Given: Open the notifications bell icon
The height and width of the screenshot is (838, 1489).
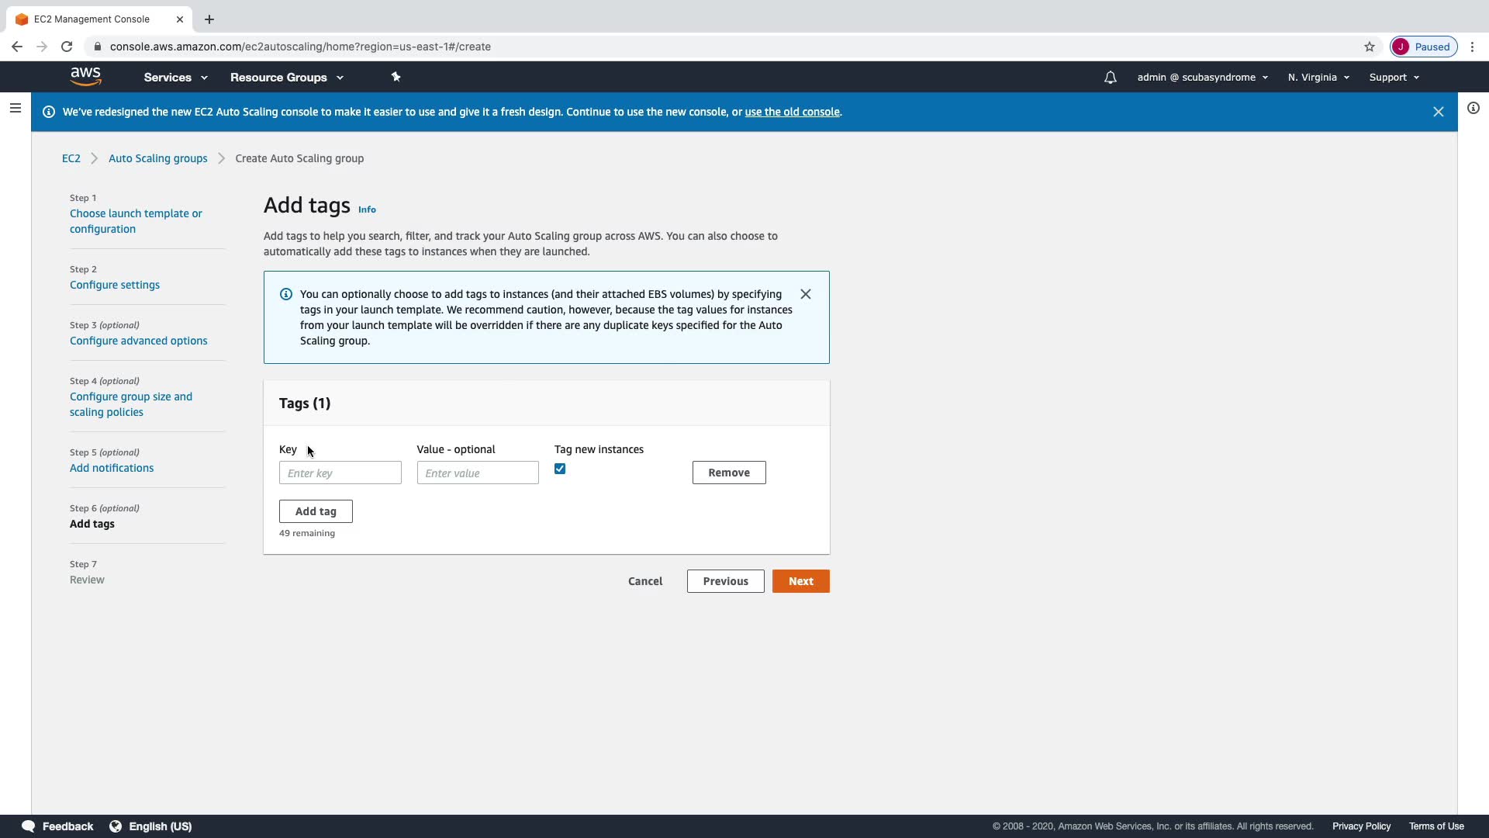Looking at the screenshot, I should pyautogui.click(x=1110, y=78).
